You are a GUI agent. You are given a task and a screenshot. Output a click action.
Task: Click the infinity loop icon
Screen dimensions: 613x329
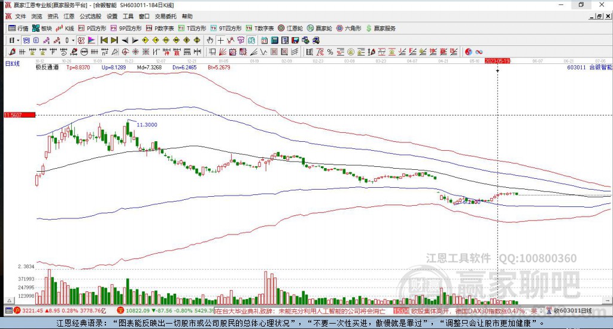point(479,52)
